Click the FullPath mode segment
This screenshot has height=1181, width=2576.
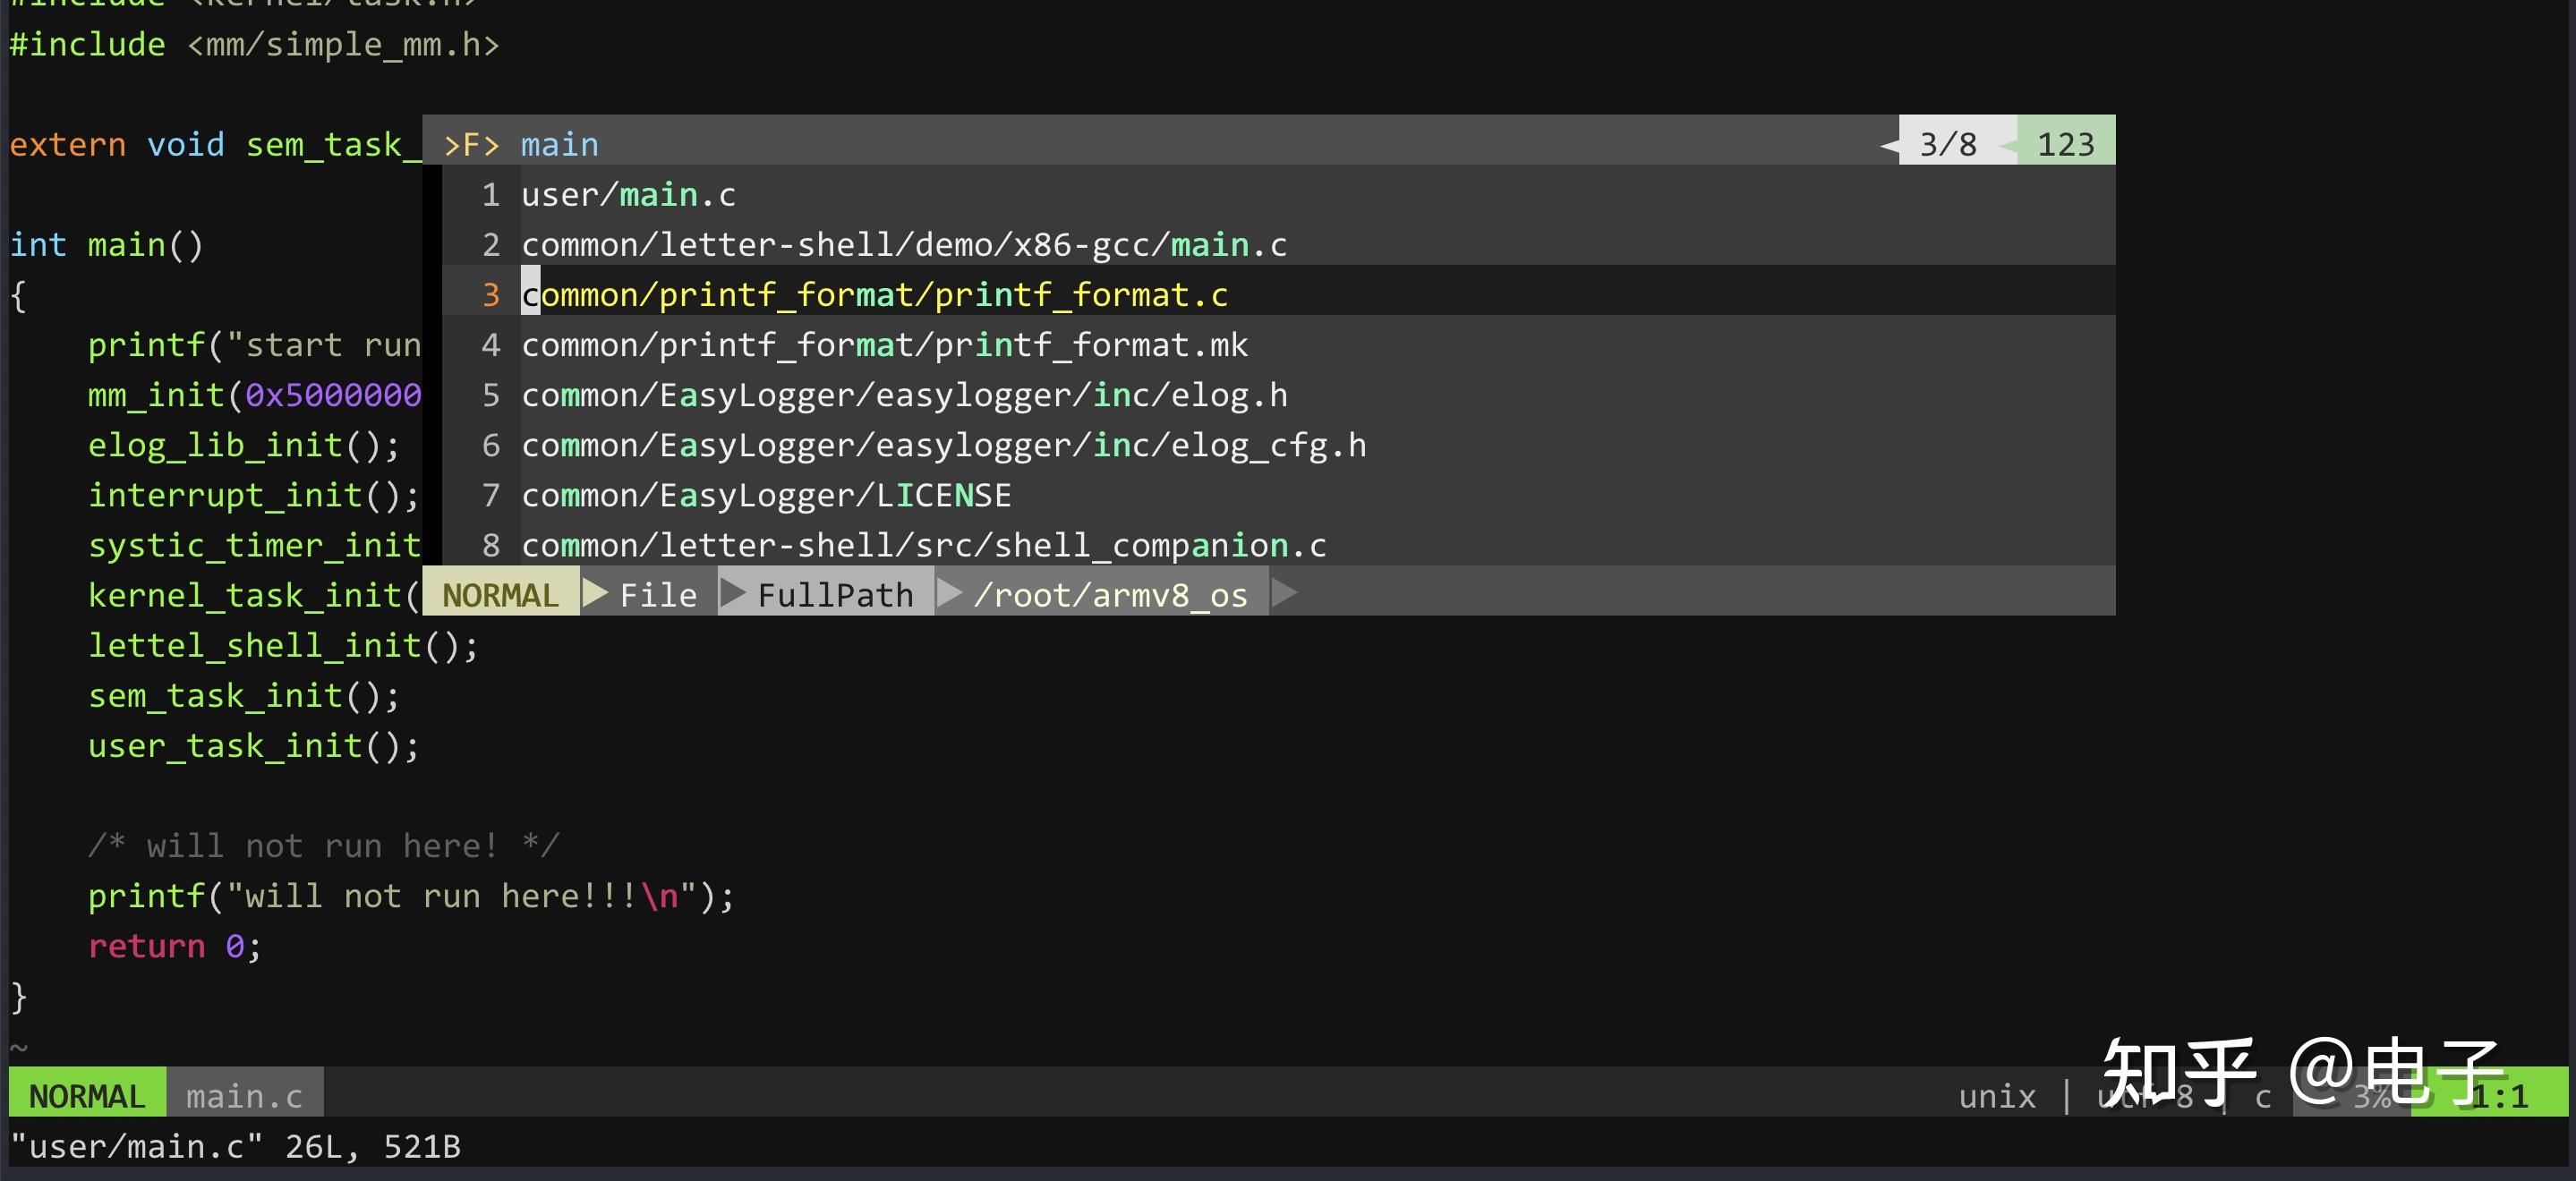click(x=835, y=595)
